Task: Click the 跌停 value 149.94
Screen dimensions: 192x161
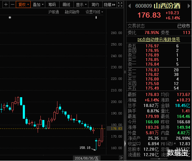Action: point(183,127)
